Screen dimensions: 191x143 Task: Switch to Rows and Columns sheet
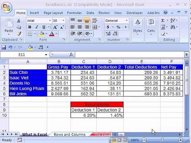click(70, 135)
